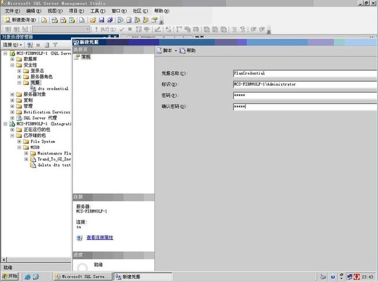378x282 pixels.
Task: Open the 编辑 (Edit) menu
Action: pyautogui.click(x=34, y=11)
